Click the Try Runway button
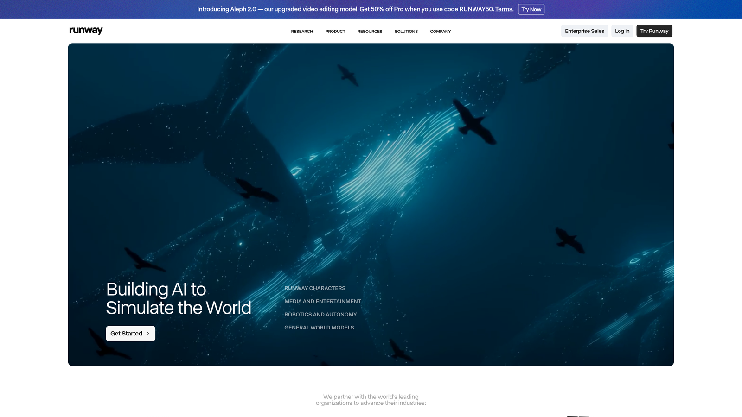The height and width of the screenshot is (417, 742). (654, 31)
